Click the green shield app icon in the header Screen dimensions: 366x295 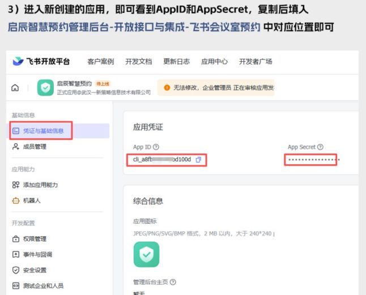pos(45,88)
